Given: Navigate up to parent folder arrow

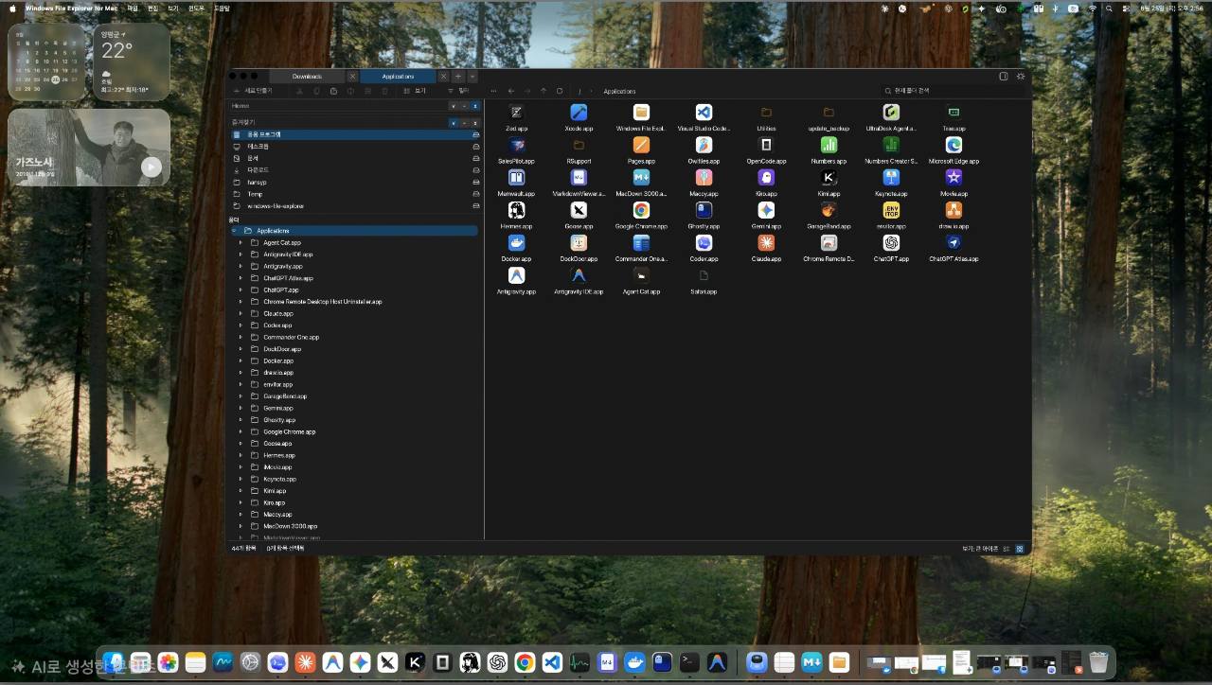Looking at the screenshot, I should [x=544, y=91].
